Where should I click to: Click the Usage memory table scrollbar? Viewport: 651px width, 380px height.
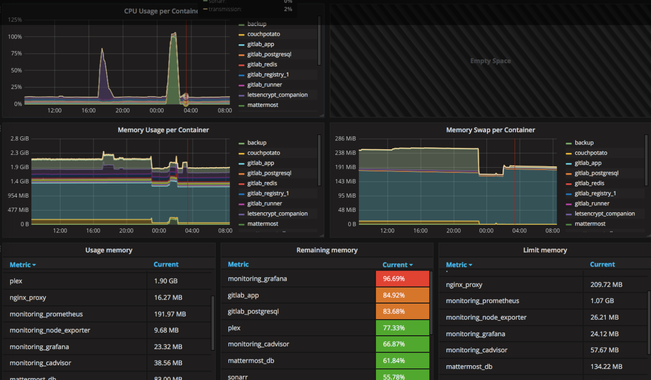point(213,322)
